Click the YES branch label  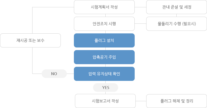click(106, 87)
